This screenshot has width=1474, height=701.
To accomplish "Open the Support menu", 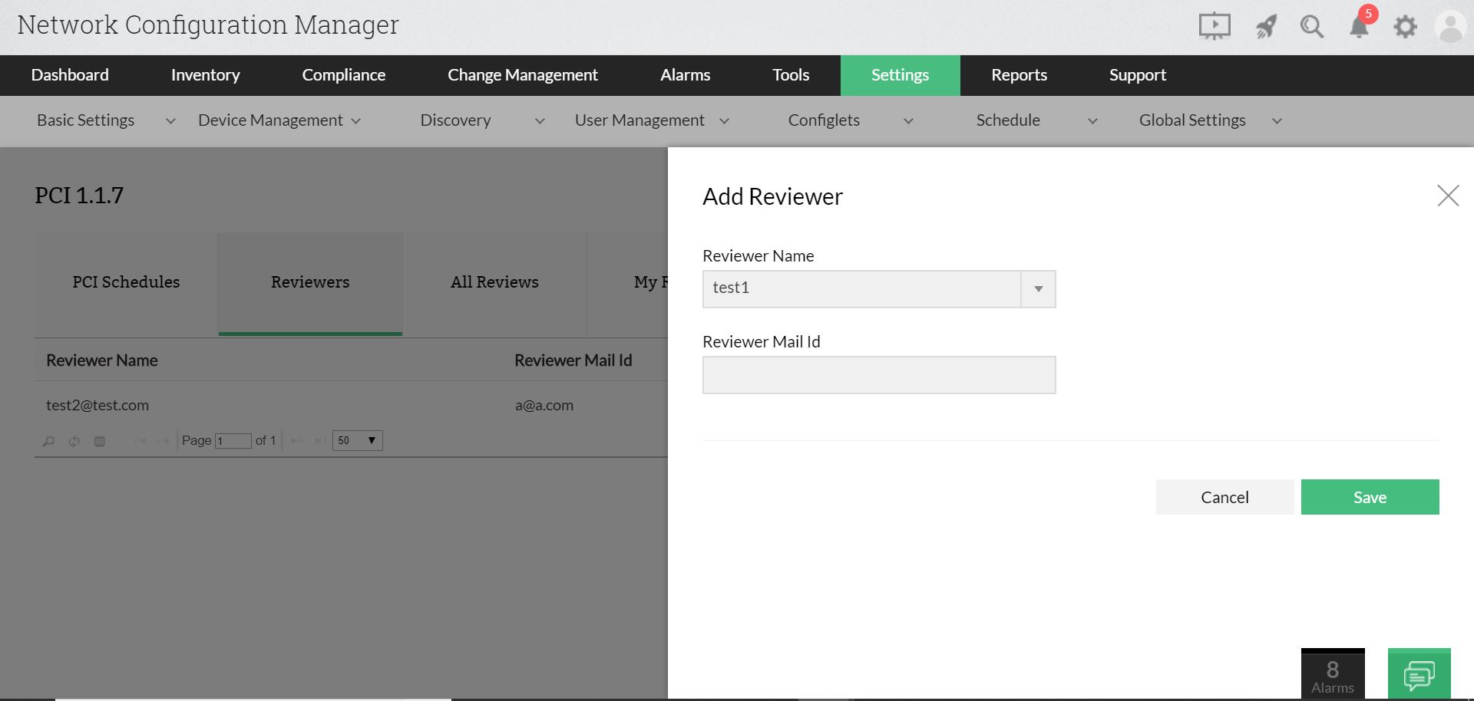I will pyautogui.click(x=1138, y=75).
